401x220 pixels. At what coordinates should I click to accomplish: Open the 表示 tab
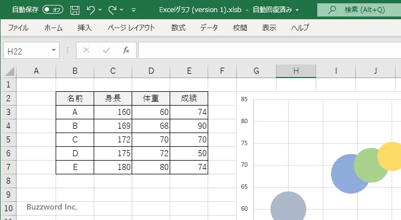pos(269,28)
